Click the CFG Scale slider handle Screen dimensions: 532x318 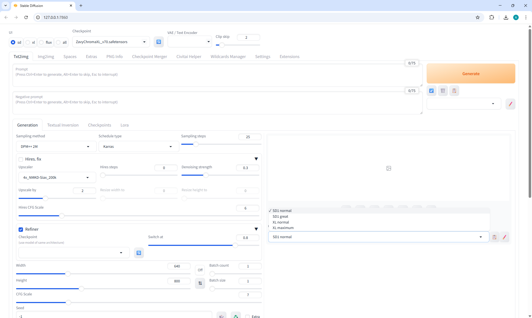click(68, 303)
